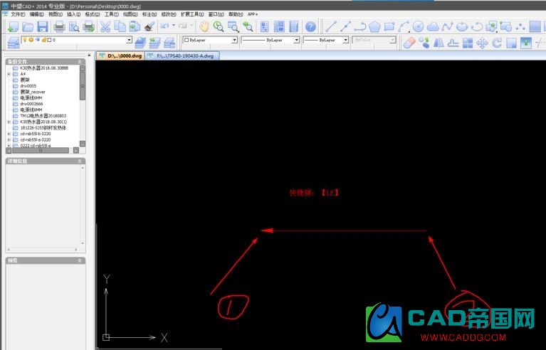The image size is (546, 350).
Task: Click the Copy icon
Action: [x=120, y=27]
